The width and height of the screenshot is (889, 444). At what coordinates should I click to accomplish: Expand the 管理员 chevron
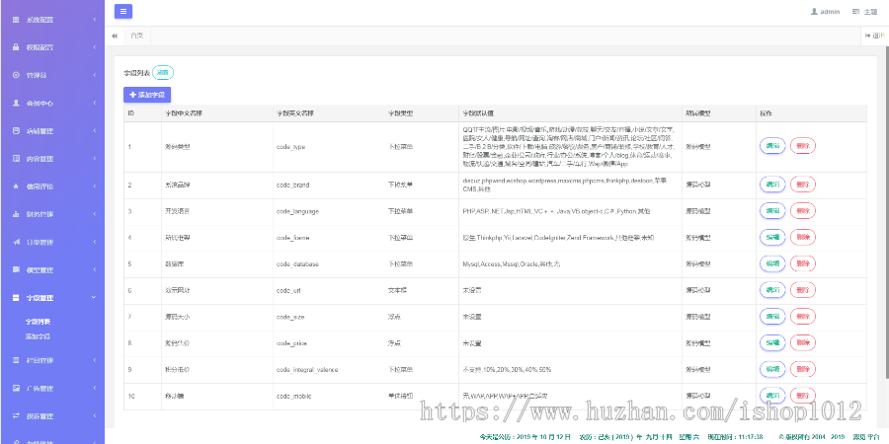tap(95, 75)
